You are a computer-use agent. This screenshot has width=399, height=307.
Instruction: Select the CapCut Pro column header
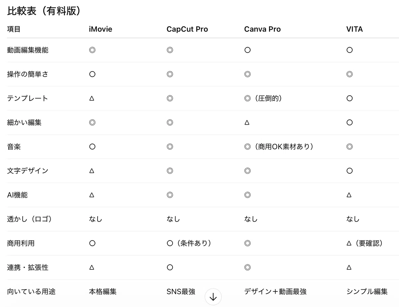click(187, 29)
